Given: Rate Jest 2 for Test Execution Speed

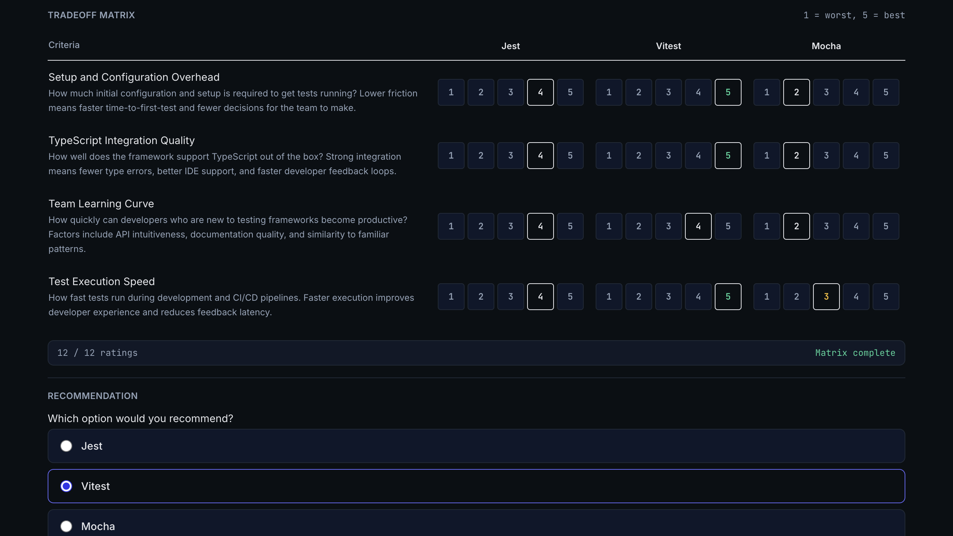Looking at the screenshot, I should [x=481, y=296].
